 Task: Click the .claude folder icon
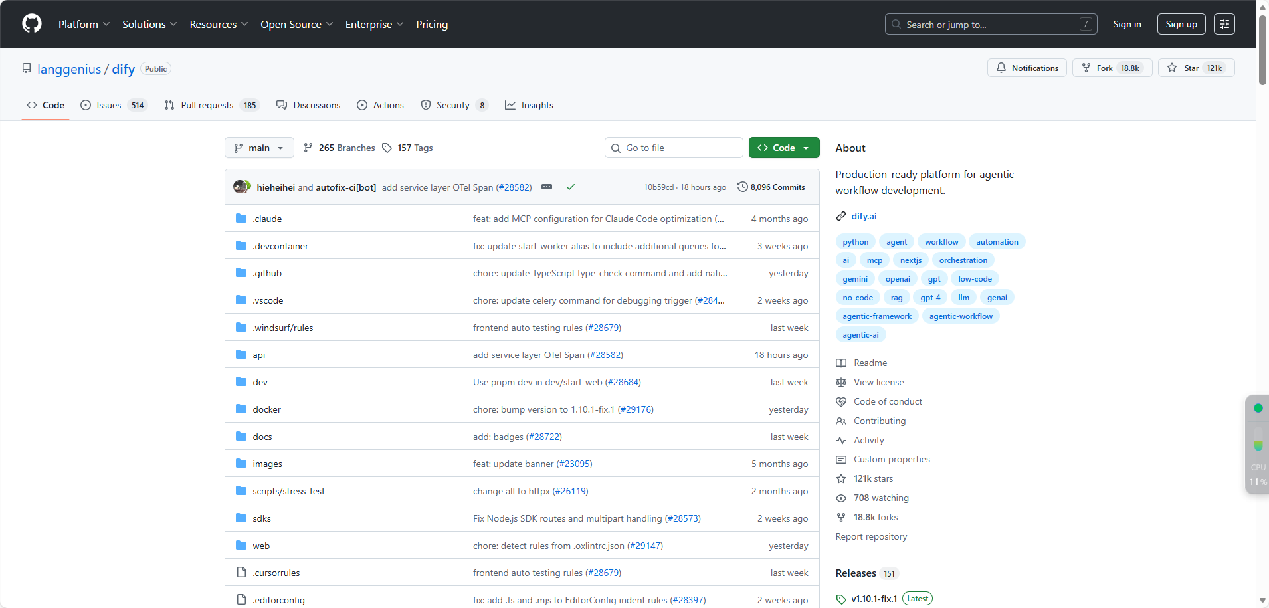[x=241, y=219]
